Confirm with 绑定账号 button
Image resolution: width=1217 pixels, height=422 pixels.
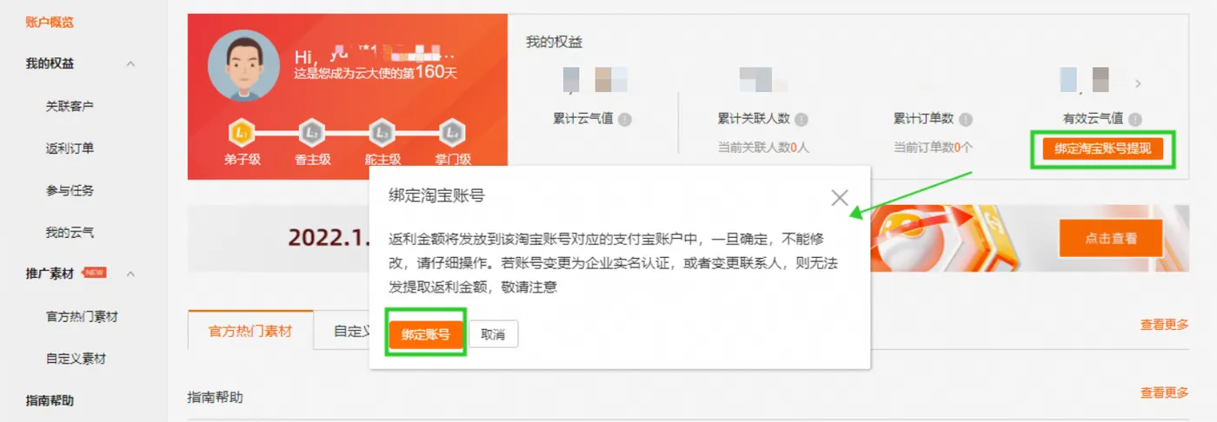point(426,334)
